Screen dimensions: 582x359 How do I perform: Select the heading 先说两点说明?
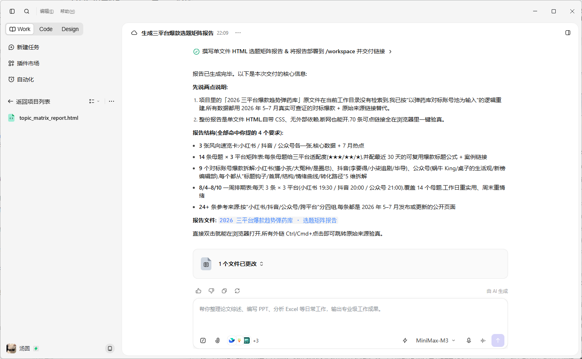click(210, 87)
